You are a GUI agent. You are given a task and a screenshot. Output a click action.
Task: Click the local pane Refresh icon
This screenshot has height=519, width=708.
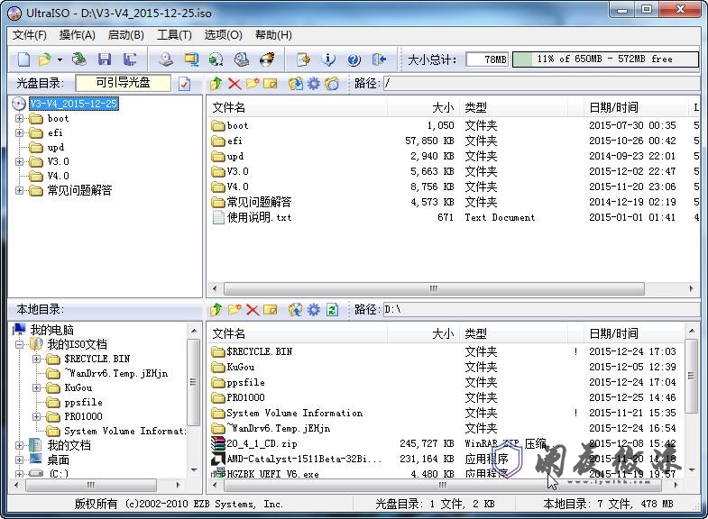pyautogui.click(x=332, y=310)
